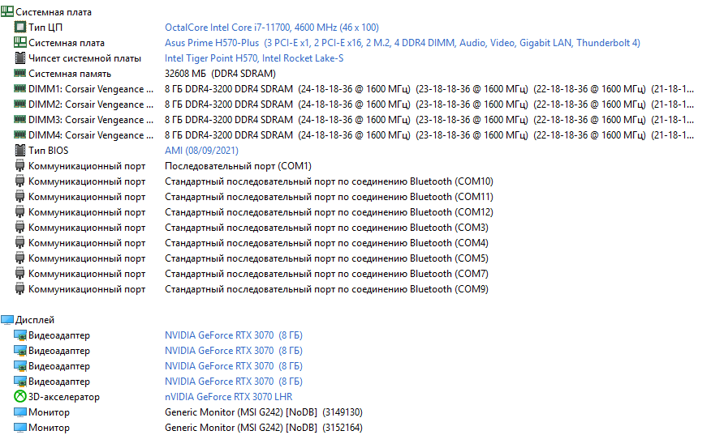Click the memory icon beside Системная память

(x=20, y=73)
